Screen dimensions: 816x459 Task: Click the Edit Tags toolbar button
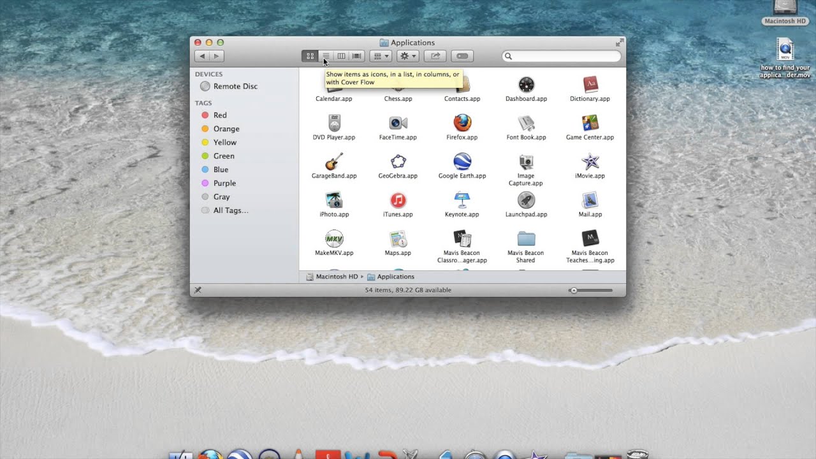tap(463, 56)
